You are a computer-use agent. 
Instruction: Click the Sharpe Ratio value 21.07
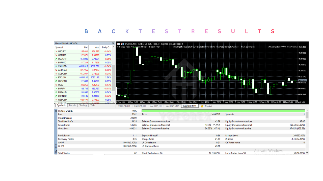click(218, 139)
